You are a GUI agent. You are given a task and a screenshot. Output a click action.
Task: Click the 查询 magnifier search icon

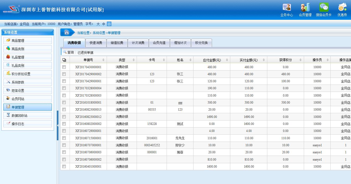65,52
